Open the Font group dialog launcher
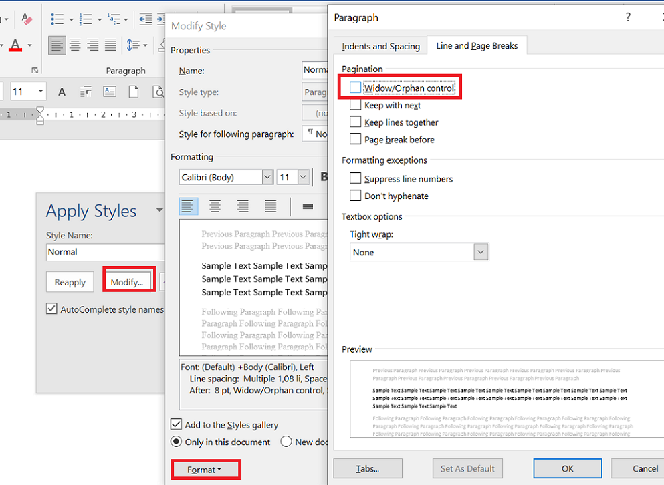Image resolution: width=664 pixels, height=485 pixels. 35,71
